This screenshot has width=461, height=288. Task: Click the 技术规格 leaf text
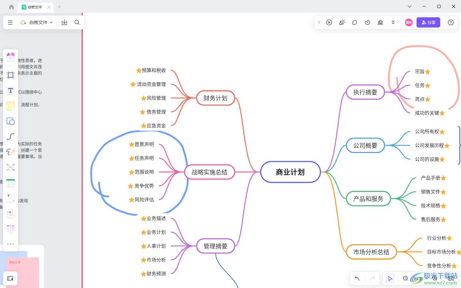coord(431,206)
